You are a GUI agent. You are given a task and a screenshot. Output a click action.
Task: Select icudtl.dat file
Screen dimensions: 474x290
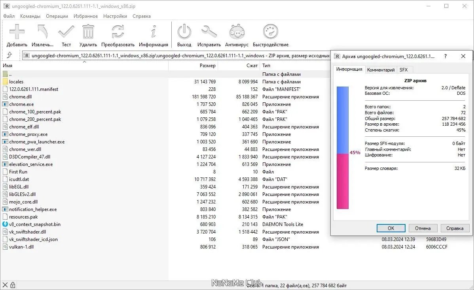point(19,179)
